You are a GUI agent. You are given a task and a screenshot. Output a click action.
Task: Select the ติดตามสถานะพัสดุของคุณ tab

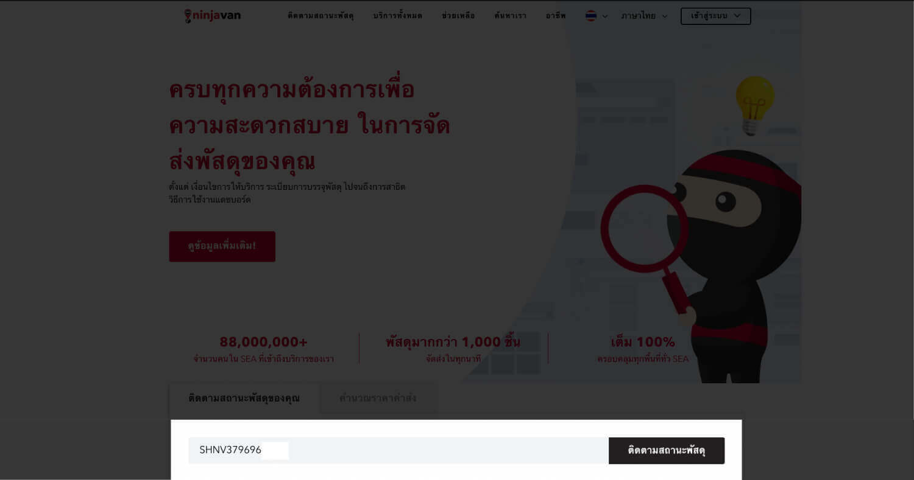(244, 398)
